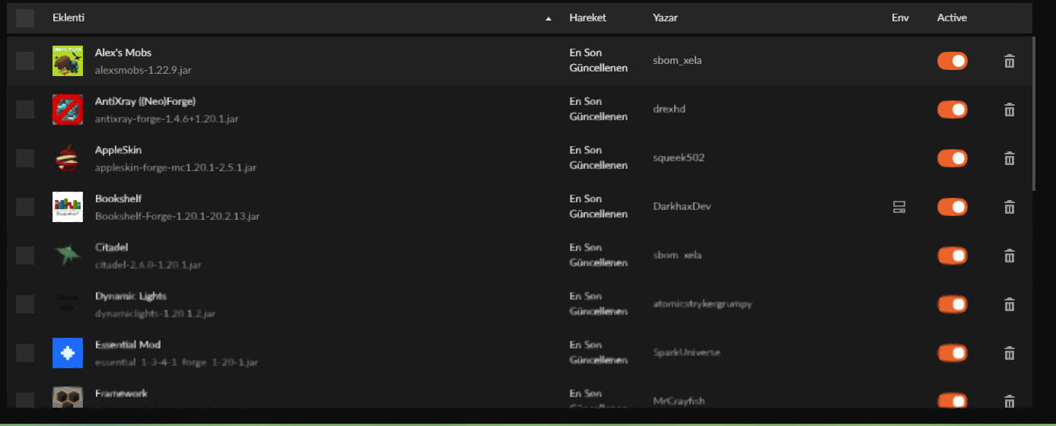Disable Essential Mod active toggle

click(953, 353)
